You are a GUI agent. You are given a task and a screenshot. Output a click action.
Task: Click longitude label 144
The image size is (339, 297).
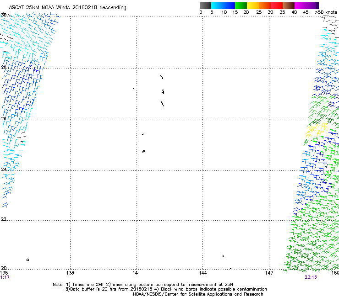(202, 273)
